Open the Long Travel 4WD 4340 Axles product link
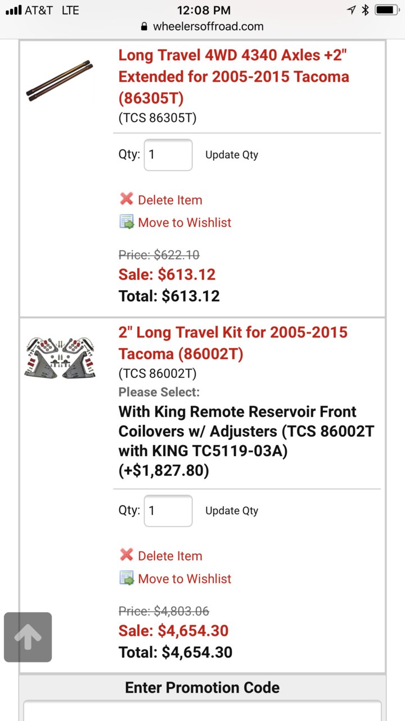 [x=233, y=77]
